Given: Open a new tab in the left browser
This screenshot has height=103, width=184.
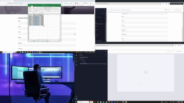Looking at the screenshot, I should coord(14,1).
